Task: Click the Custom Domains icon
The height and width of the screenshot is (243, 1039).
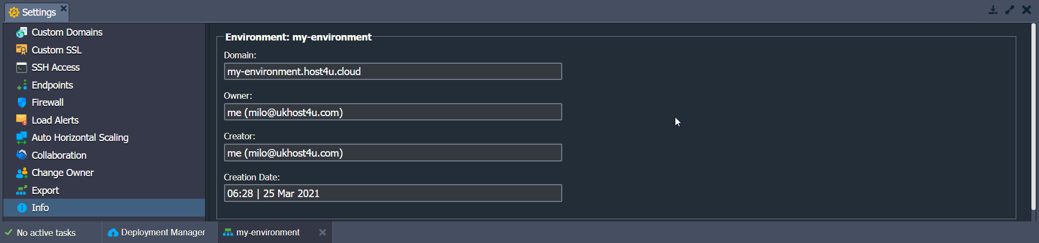Action: point(22,32)
